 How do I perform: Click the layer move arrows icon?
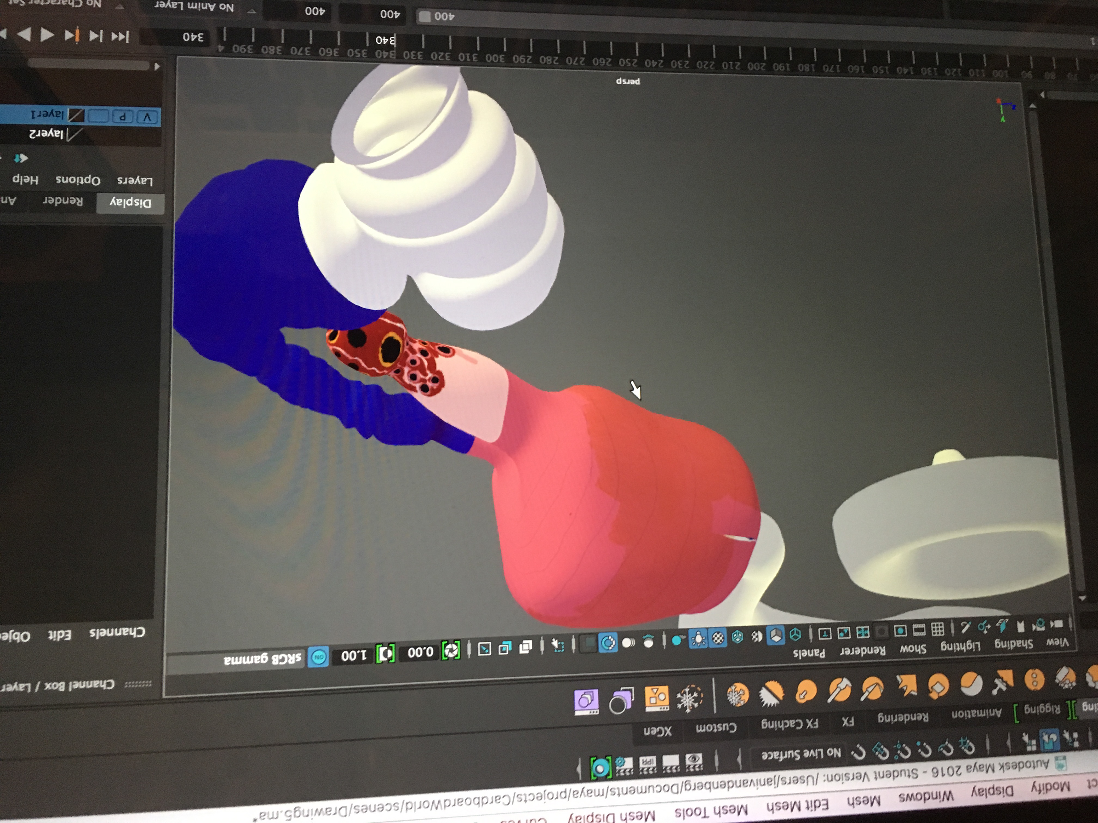pyautogui.click(x=21, y=159)
